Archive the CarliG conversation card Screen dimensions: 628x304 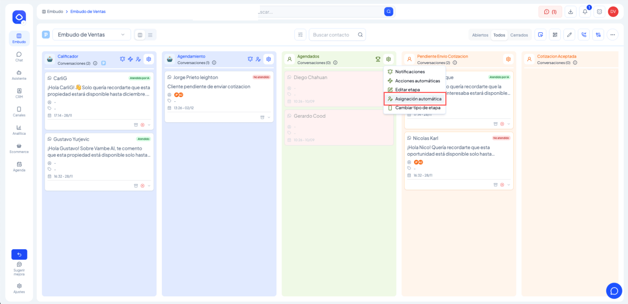coord(136,125)
